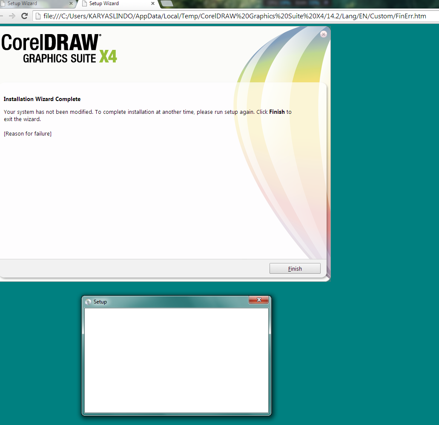The height and width of the screenshot is (425, 439).
Task: Click the Finish button to exit wizard
Action: [x=295, y=268]
